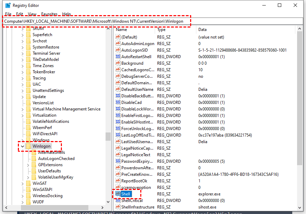The width and height of the screenshot is (306, 214).
Task: Select the AutoLogonSID value name
Action: [134, 50]
